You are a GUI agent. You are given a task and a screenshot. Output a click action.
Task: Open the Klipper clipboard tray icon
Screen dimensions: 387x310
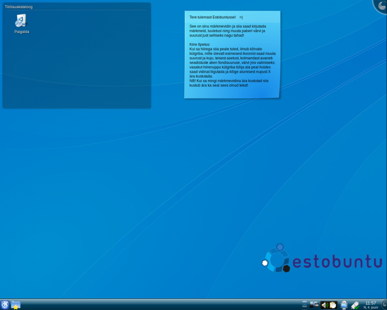click(333, 305)
